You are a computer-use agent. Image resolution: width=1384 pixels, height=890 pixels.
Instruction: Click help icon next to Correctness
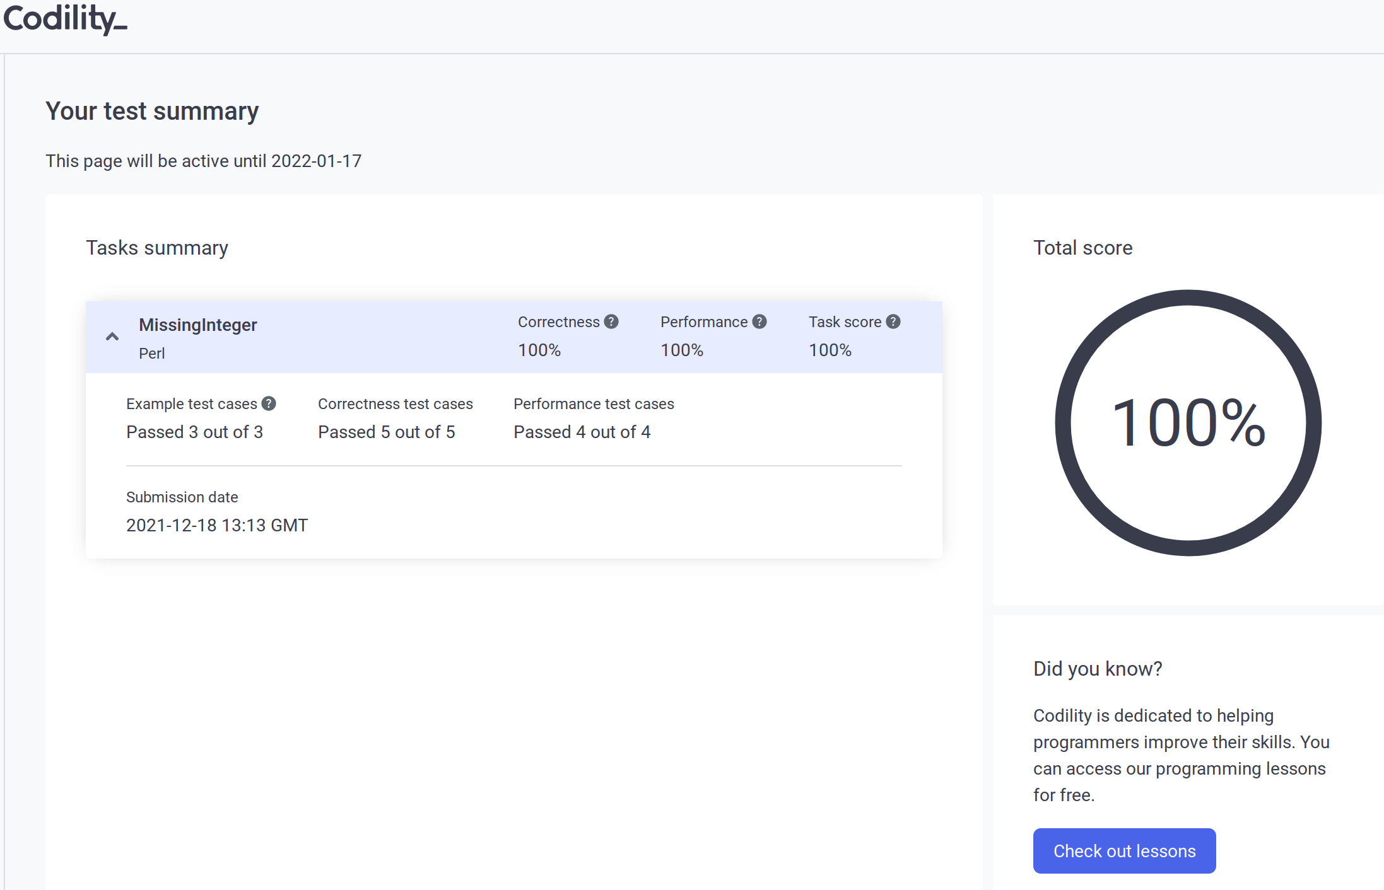611,321
